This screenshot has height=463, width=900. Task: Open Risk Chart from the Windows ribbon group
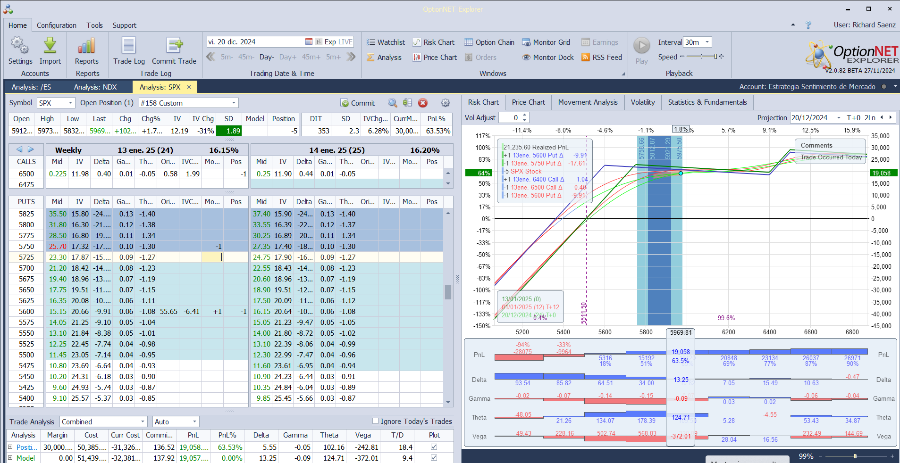(433, 42)
